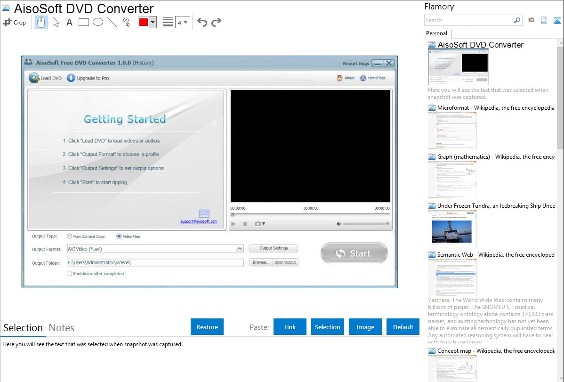Choose the freehand drawing tool
Image resolution: width=564 pixels, height=382 pixels.
tap(126, 22)
